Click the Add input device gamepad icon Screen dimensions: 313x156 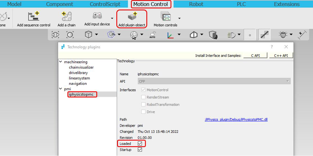(97, 16)
